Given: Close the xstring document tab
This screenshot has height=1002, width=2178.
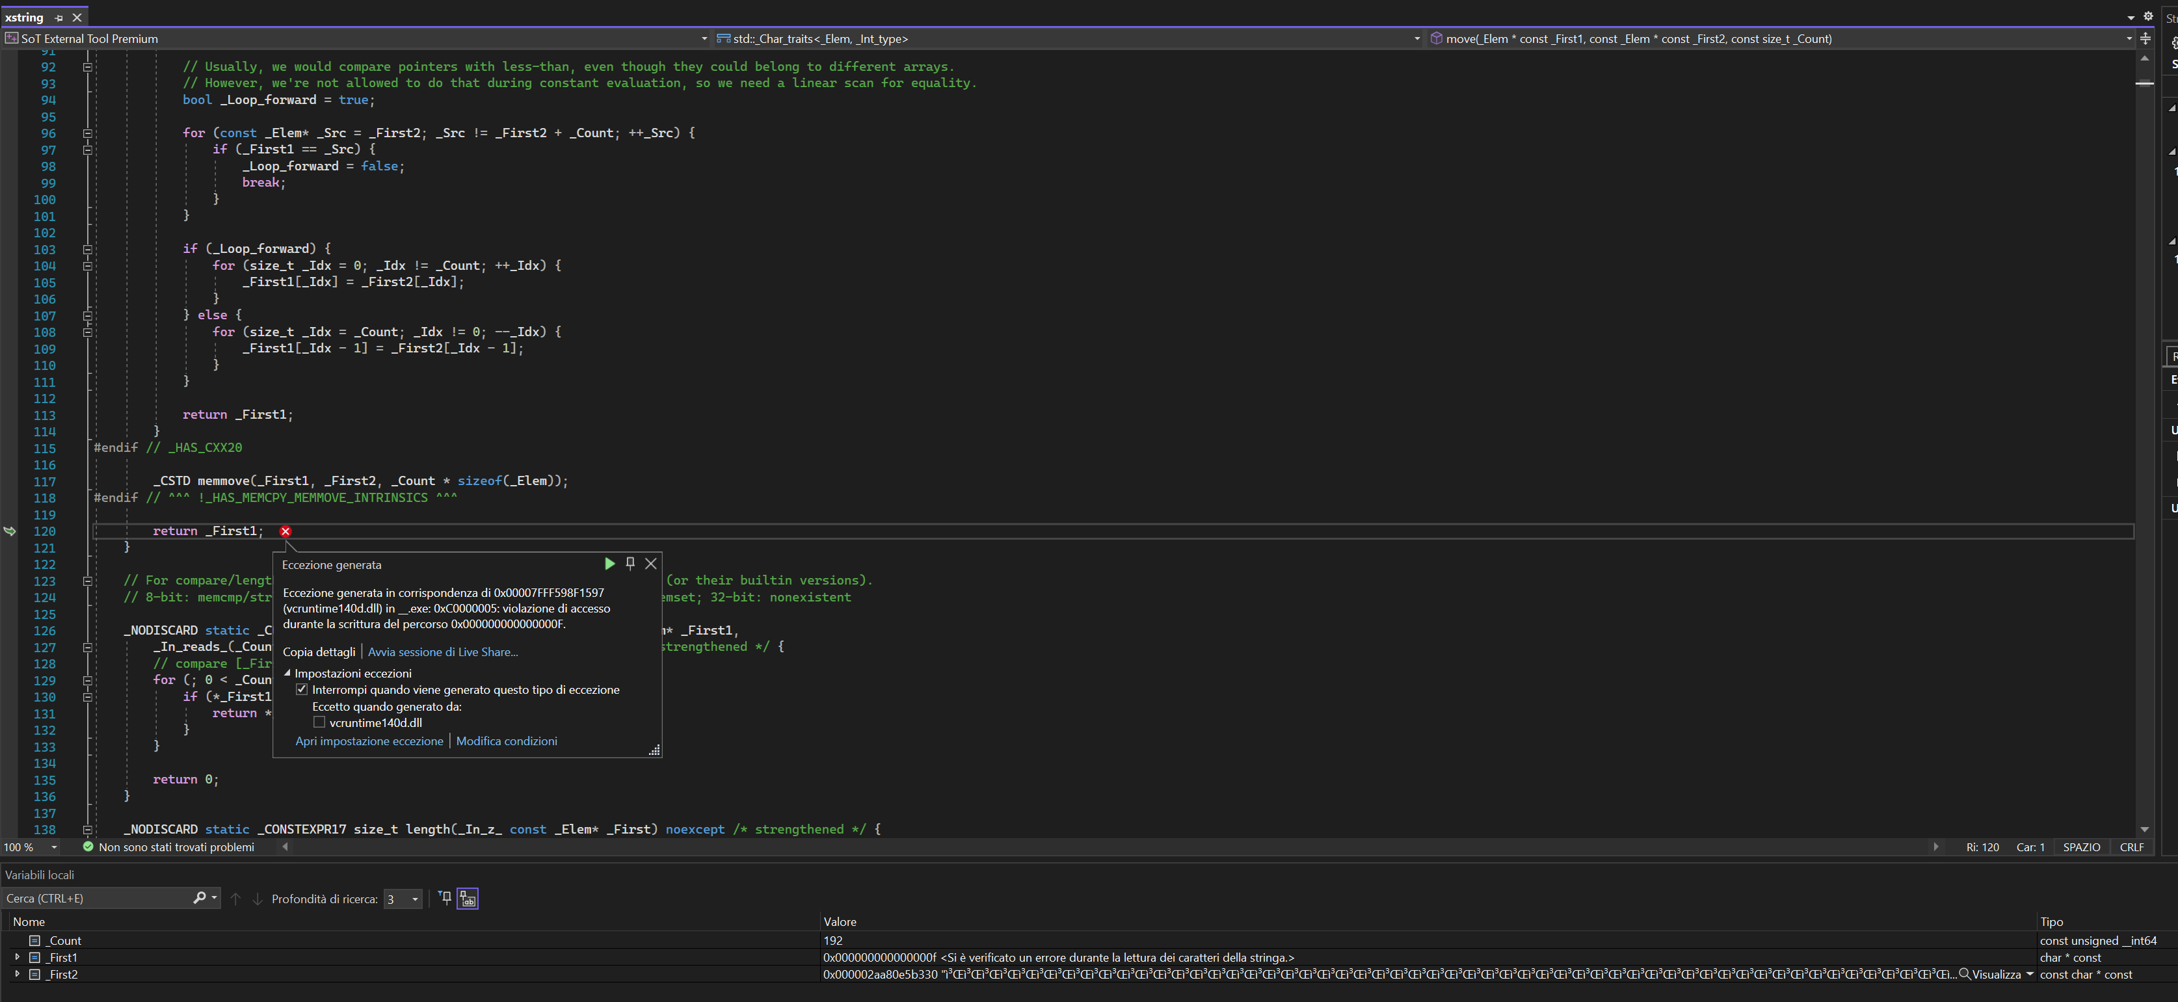Looking at the screenshot, I should 77,18.
